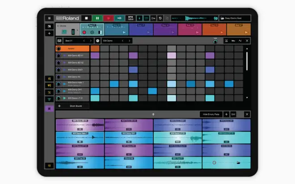The image size is (295, 184).
Task: Open the hamburger main menu
Action: pyautogui.click(x=49, y=18)
